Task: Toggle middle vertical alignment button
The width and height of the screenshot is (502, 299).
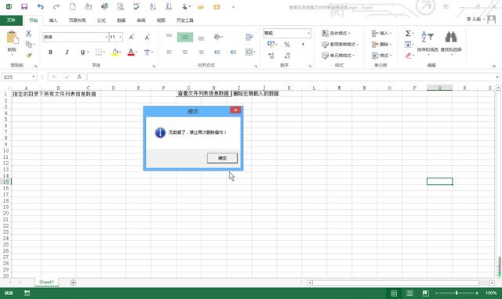Action: pos(185,38)
